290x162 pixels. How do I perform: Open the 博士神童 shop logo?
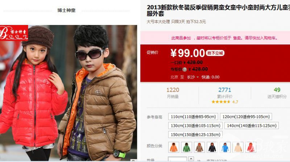14,33
